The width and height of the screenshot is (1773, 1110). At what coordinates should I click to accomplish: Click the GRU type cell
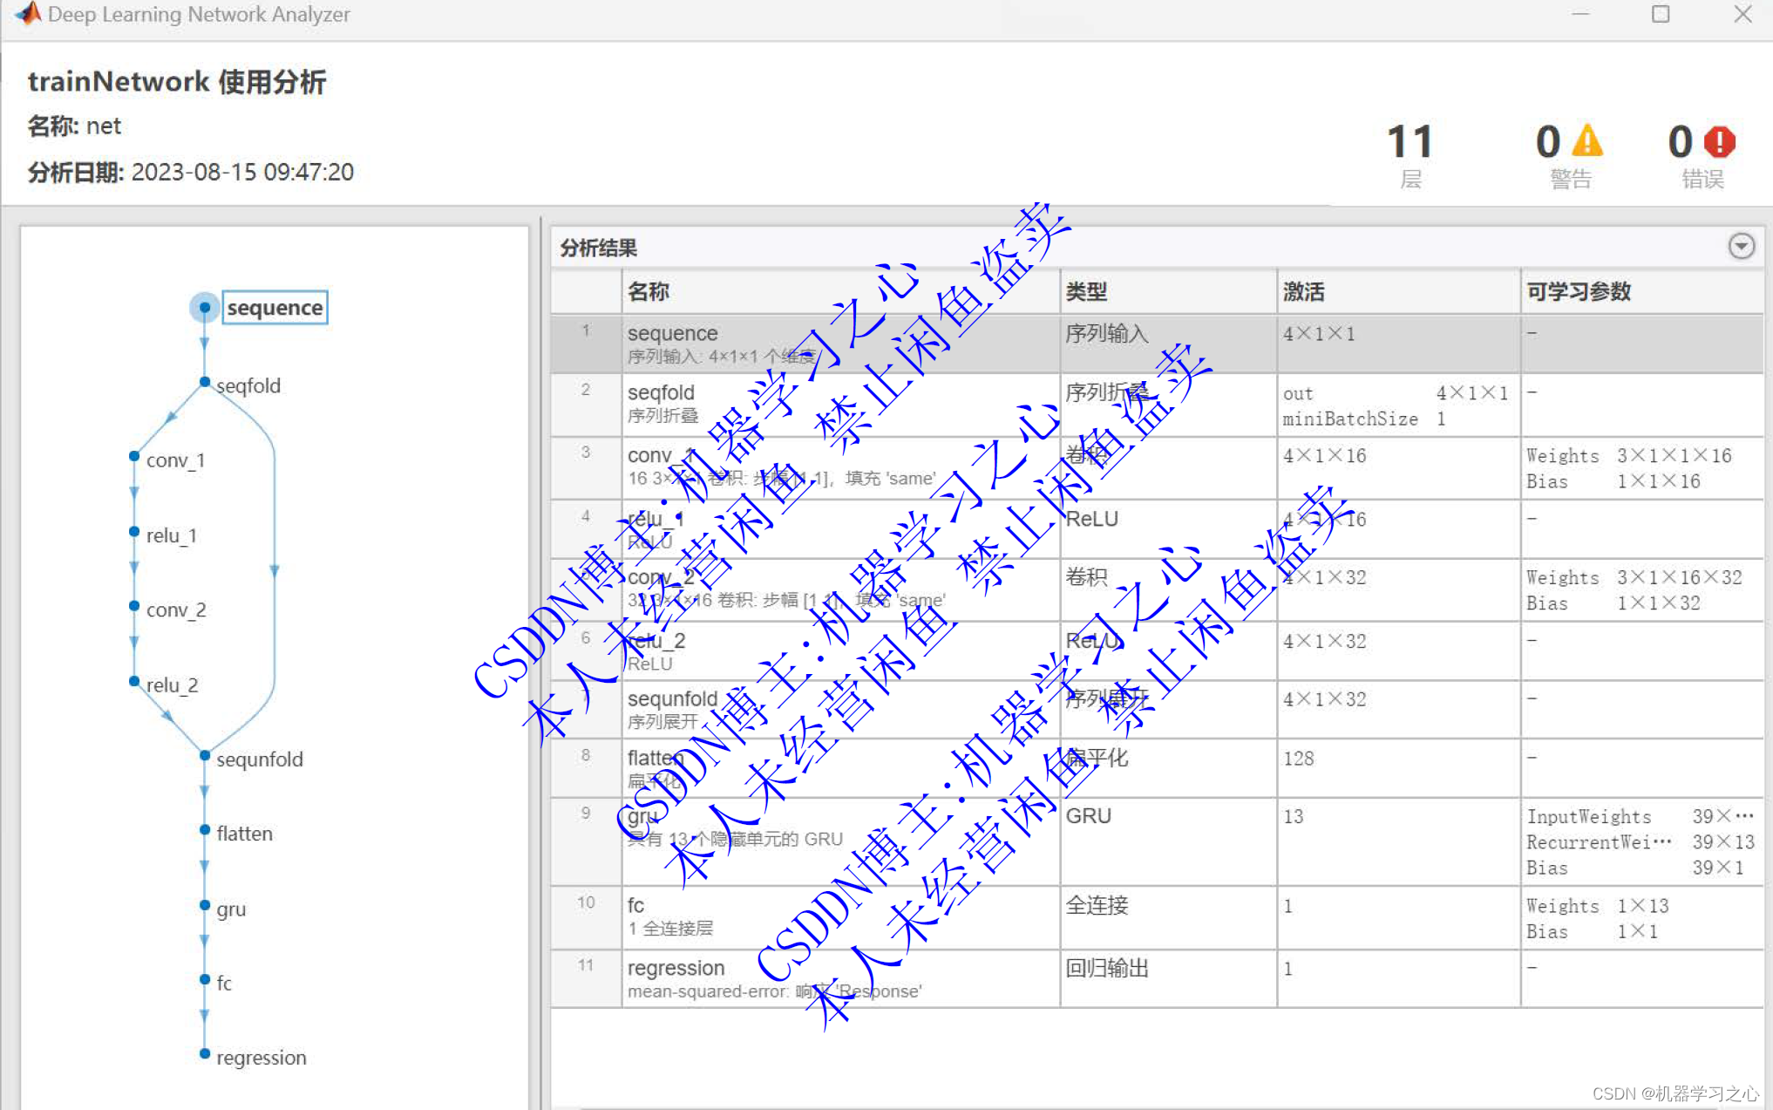pyautogui.click(x=1168, y=841)
